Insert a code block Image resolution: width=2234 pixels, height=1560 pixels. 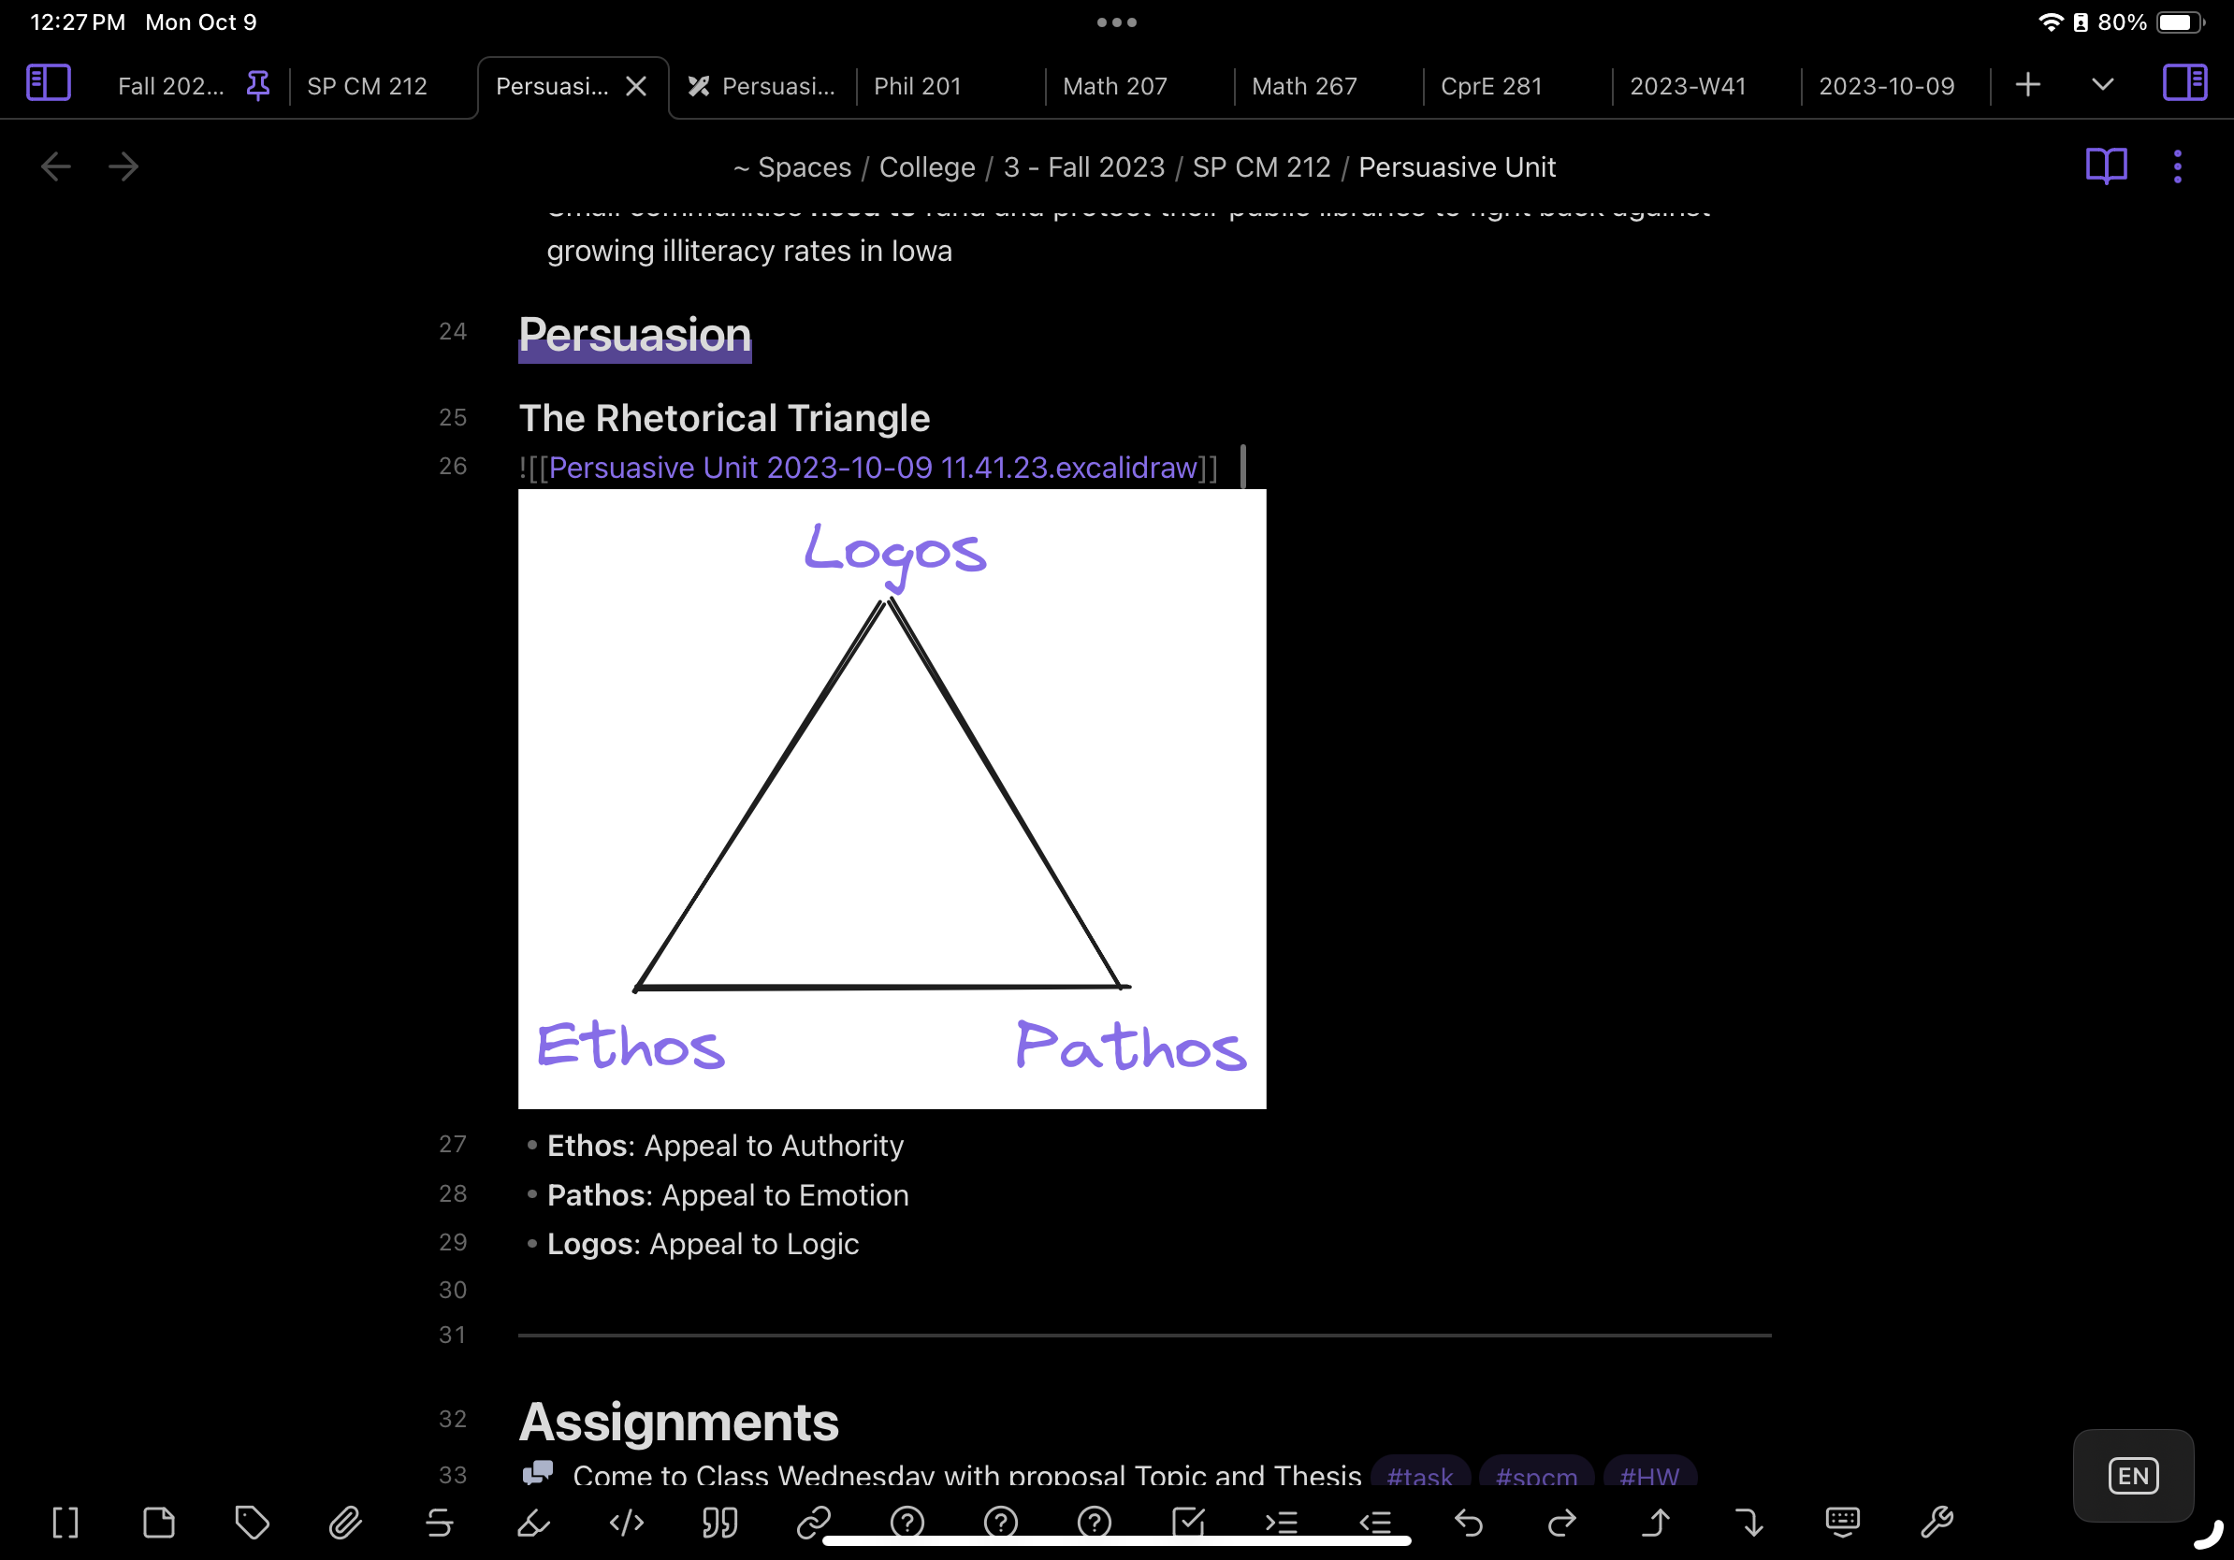click(627, 1523)
